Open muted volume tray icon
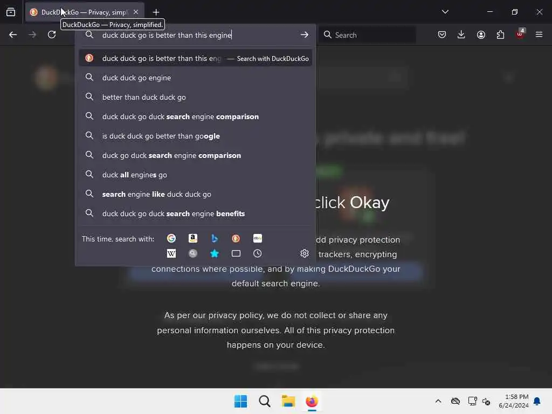This screenshot has width=552, height=414. (x=487, y=401)
